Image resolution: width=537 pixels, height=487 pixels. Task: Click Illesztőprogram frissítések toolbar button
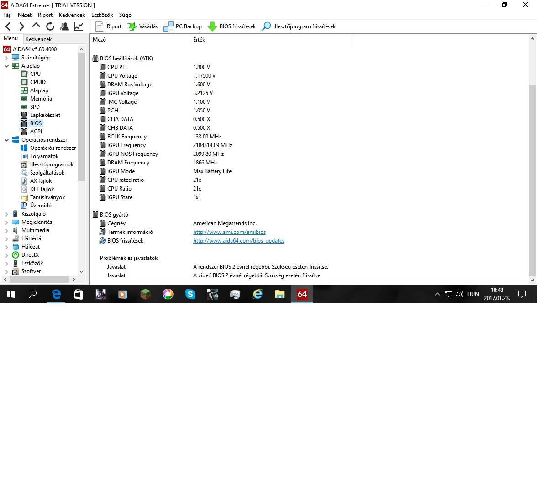pos(299,26)
